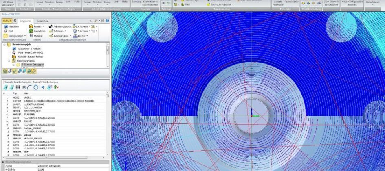
Task: Open the Post processor setting
Action: 9,31
